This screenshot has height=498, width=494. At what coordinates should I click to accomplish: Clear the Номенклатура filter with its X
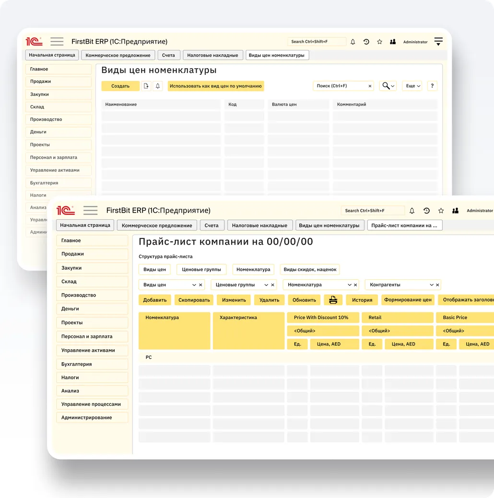[355, 285]
